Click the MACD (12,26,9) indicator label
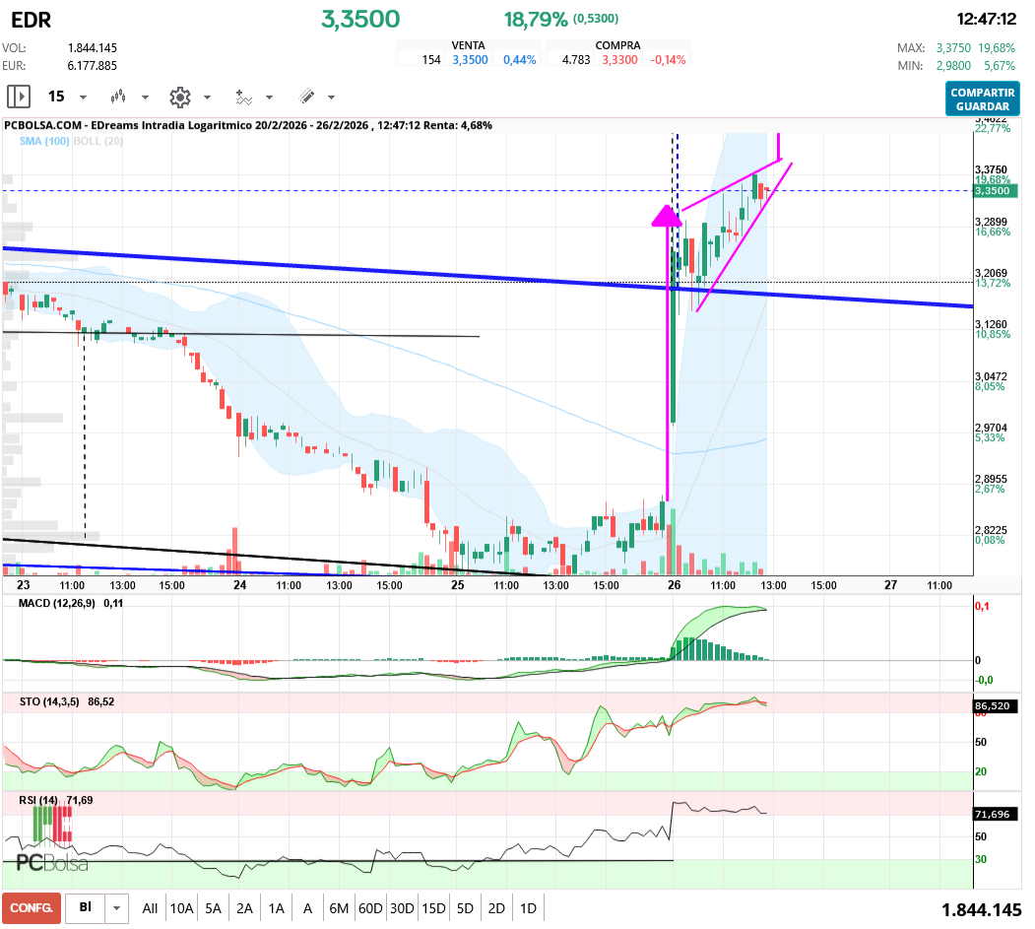 tap(57, 604)
